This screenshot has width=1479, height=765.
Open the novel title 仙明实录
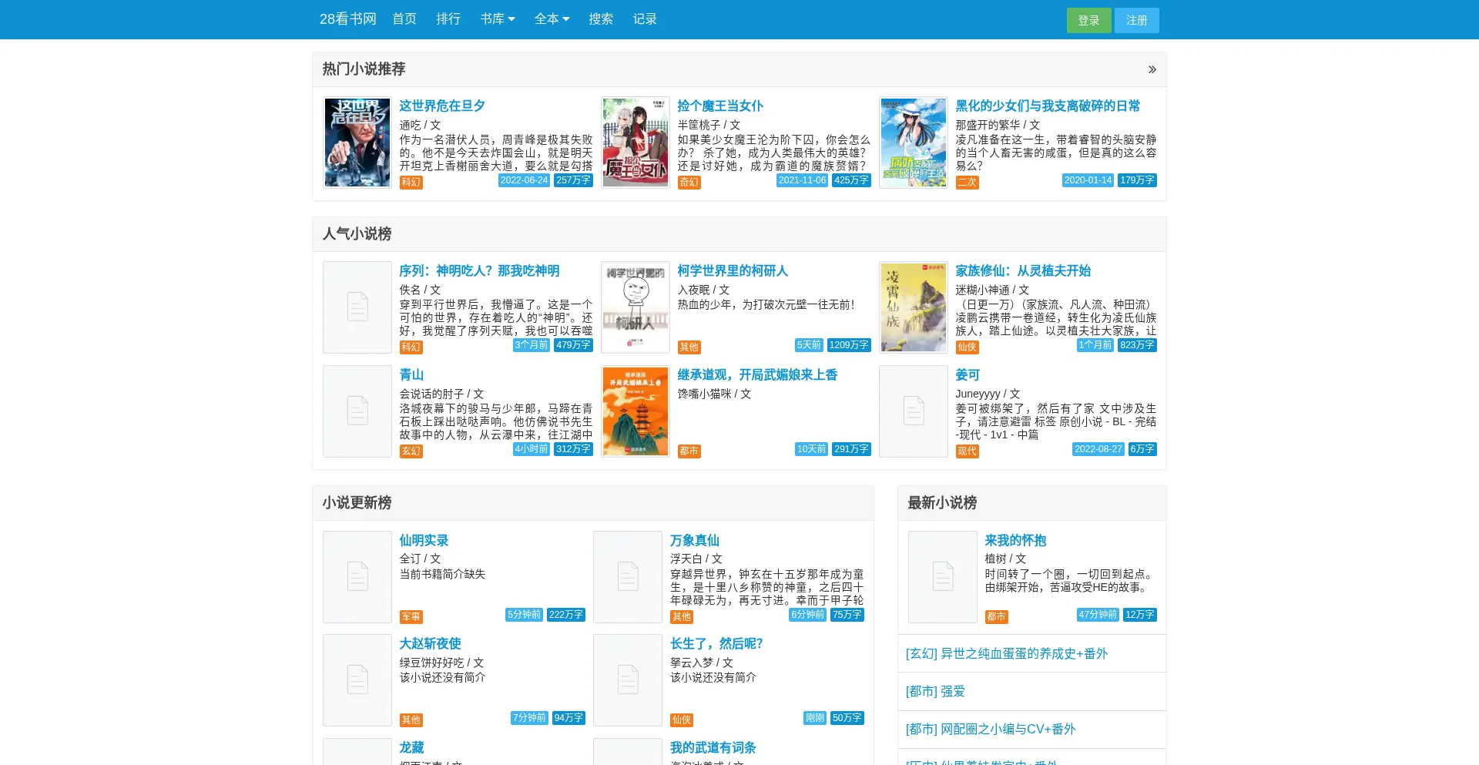pyautogui.click(x=424, y=541)
